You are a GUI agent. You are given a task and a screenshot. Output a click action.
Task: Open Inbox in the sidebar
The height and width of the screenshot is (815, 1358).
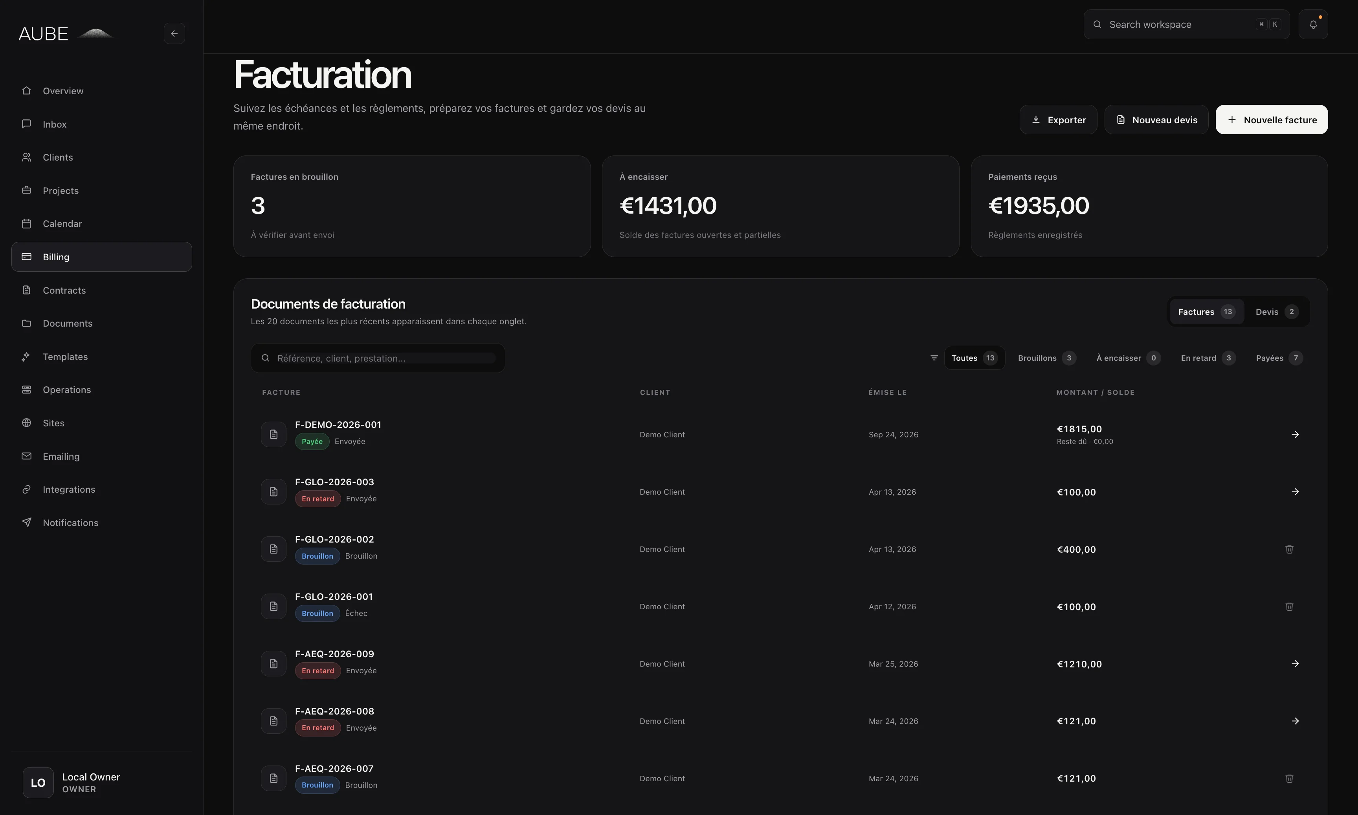coord(102,124)
